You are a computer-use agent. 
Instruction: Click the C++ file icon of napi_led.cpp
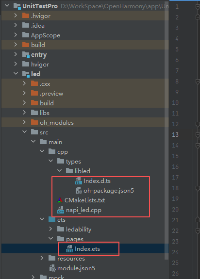(x=61, y=210)
